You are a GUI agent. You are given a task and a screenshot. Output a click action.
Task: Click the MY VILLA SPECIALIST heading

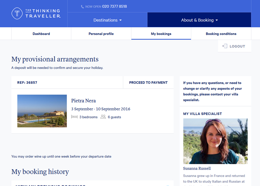click(202, 114)
